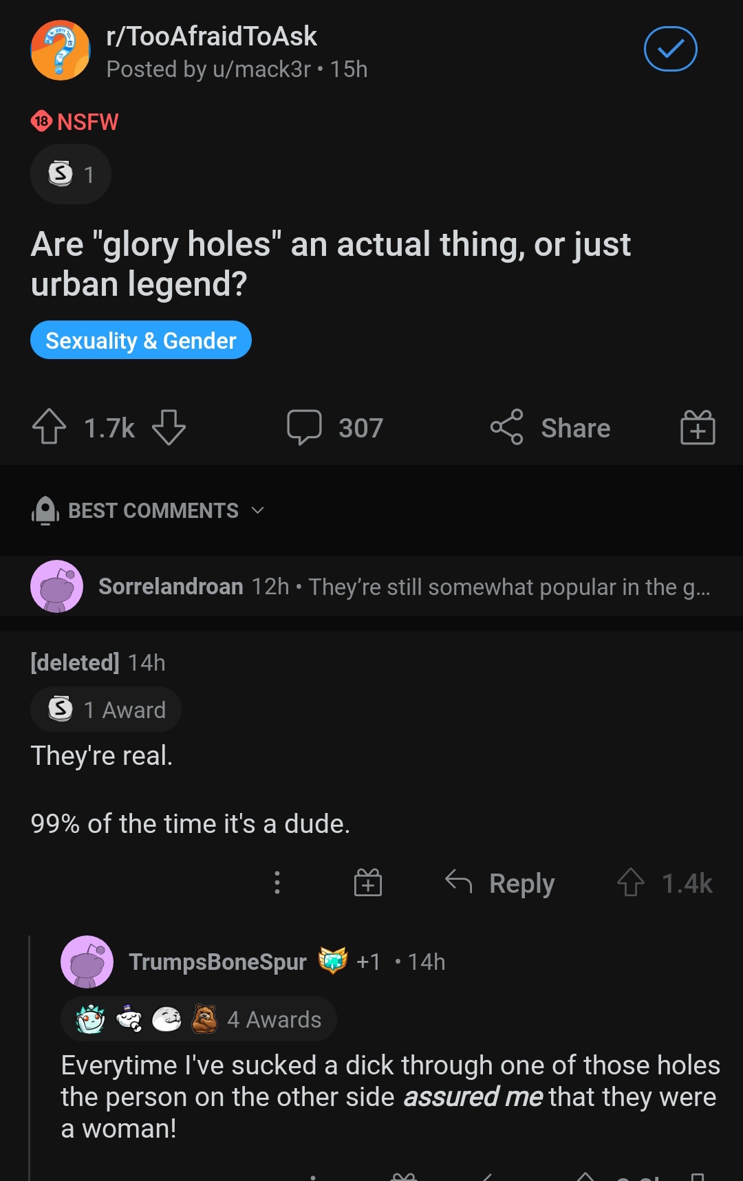
Task: Downvote the post
Action: click(169, 427)
